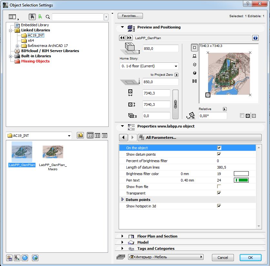Image resolution: width=270 pixels, height=266 pixels.
Task: Open the All Parameters... page selector
Action: 200,138
